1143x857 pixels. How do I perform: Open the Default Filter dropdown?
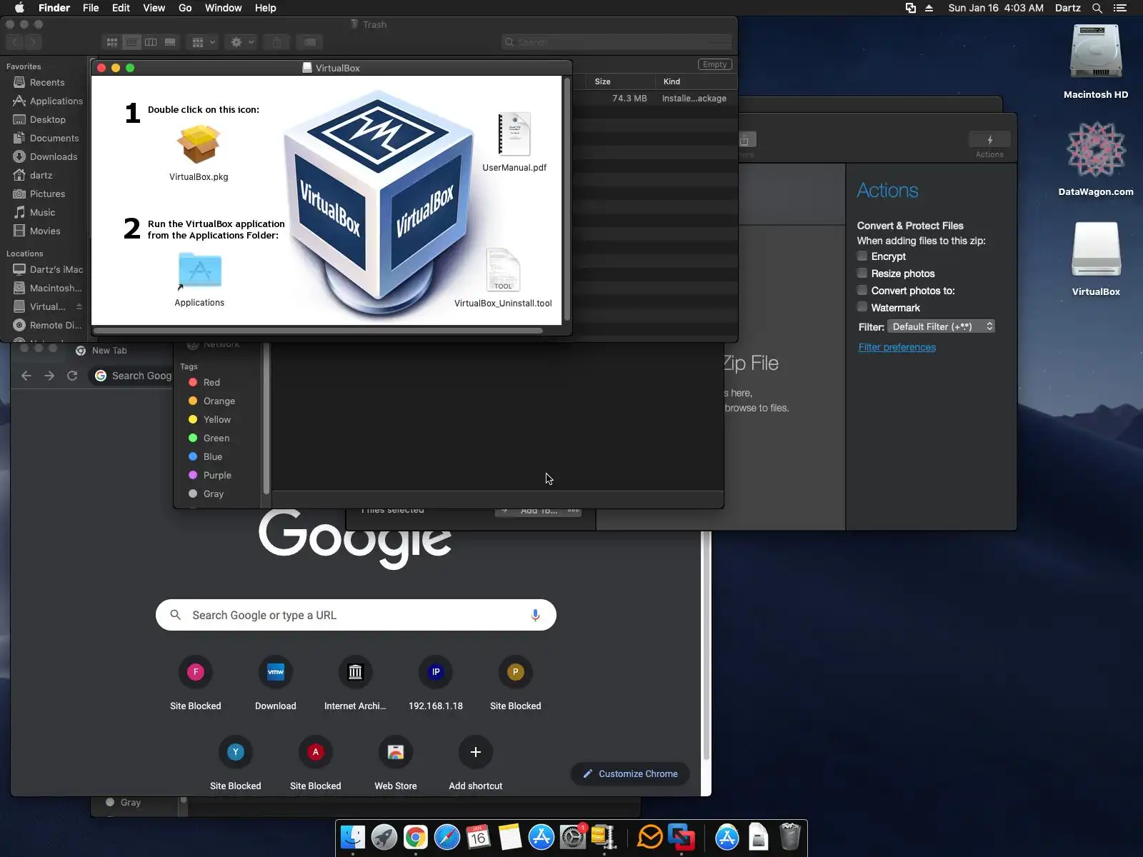coord(942,326)
